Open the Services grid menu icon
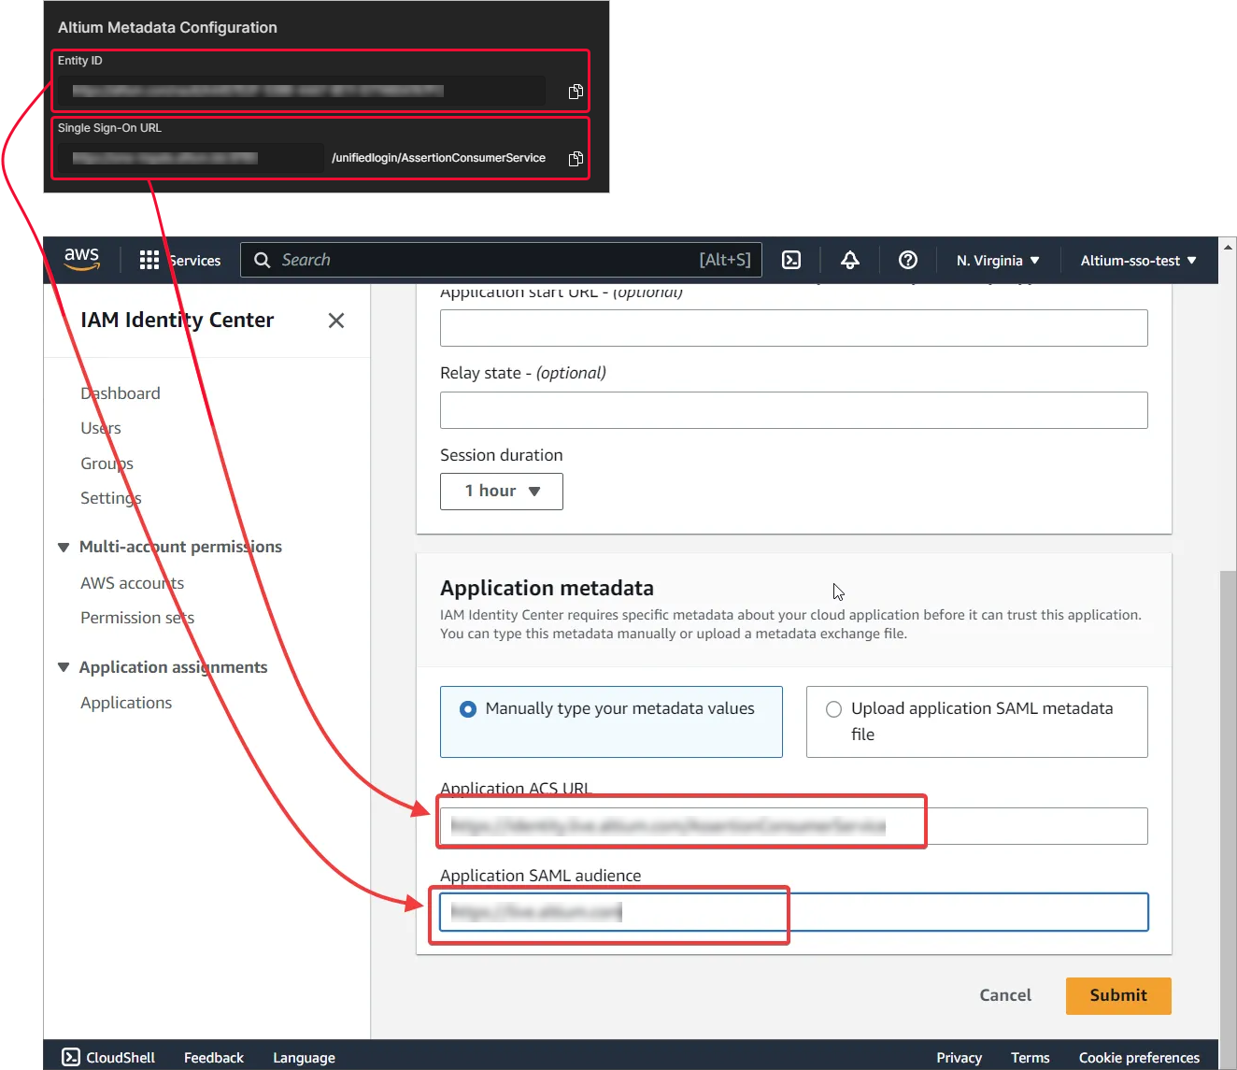The width and height of the screenshot is (1237, 1070). [149, 260]
